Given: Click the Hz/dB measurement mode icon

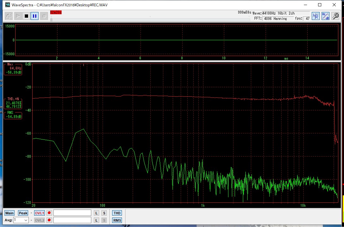Looking at the screenshot, I should [325, 16].
